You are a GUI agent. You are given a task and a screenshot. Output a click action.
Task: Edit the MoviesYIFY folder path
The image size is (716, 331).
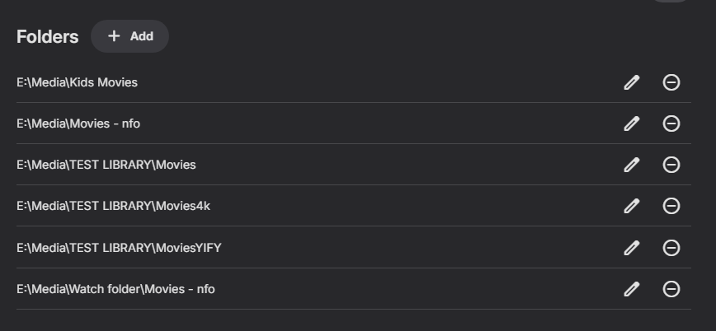click(632, 248)
